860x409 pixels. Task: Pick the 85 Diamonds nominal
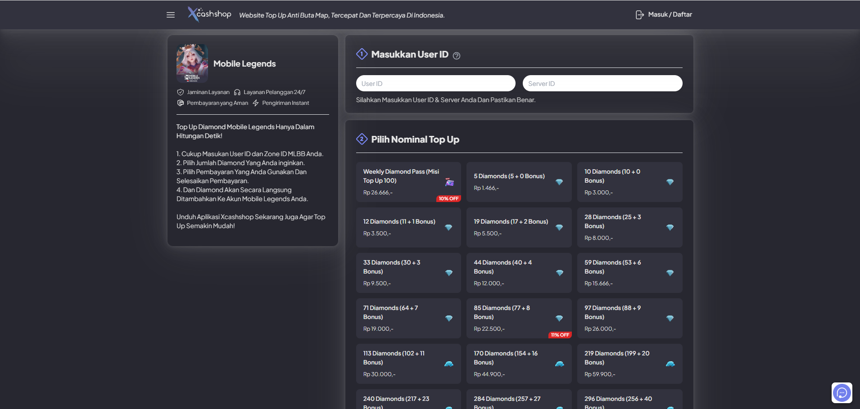[x=519, y=318]
